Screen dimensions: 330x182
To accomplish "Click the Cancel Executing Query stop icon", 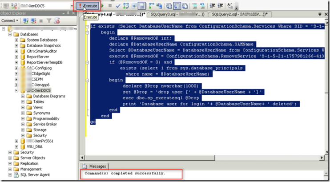I will (x=110, y=6).
